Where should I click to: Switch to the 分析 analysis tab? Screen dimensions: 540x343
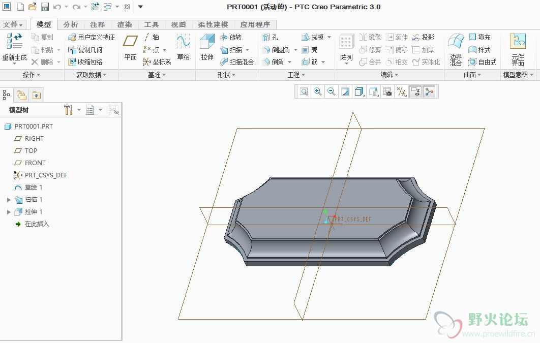(71, 24)
